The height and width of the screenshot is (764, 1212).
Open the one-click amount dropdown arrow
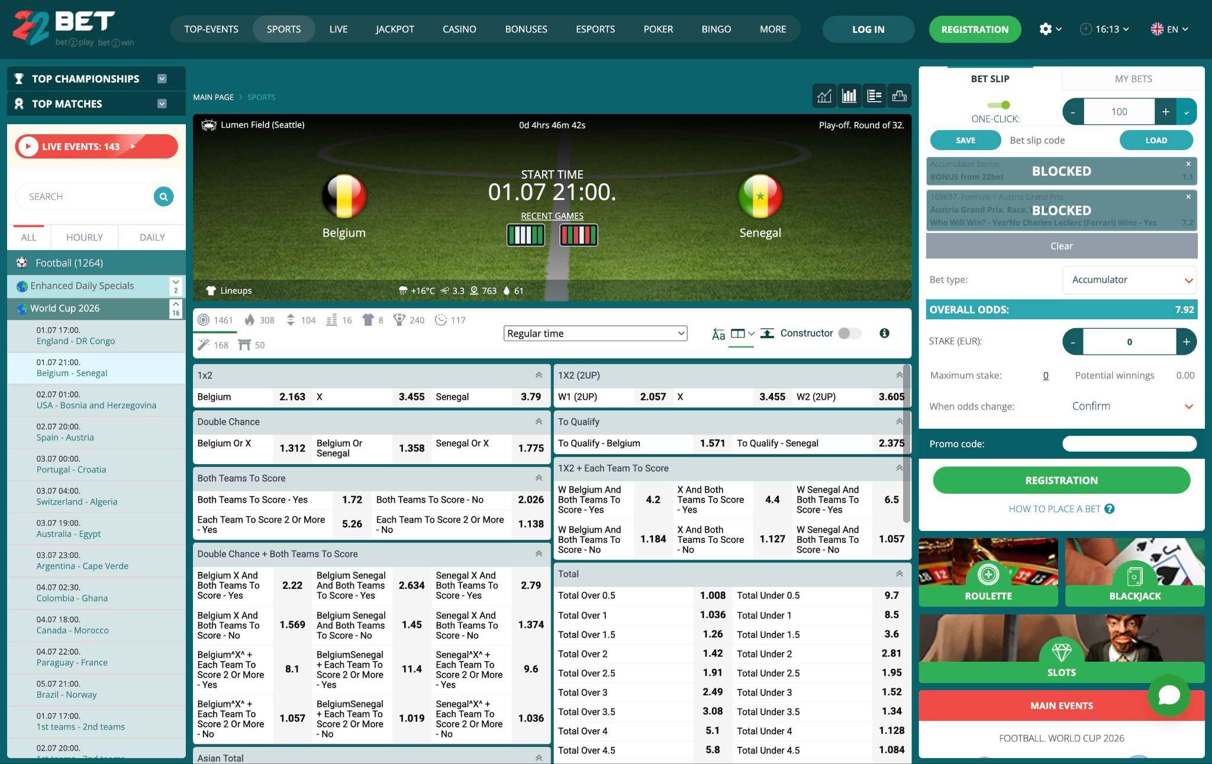click(1187, 112)
